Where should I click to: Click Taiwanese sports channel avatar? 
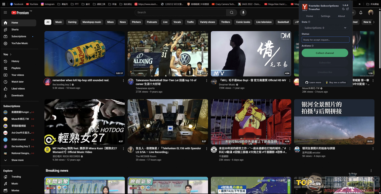coord(131,82)
